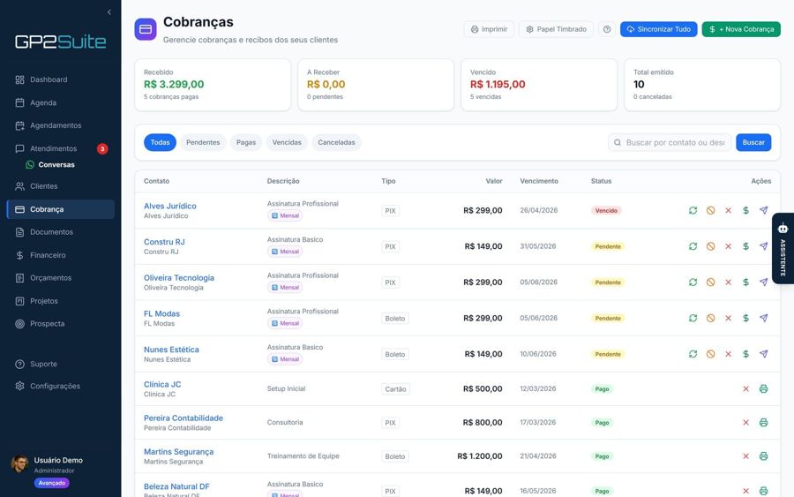
Task: Focus the Buscar por contato search field
Action: tap(670, 142)
